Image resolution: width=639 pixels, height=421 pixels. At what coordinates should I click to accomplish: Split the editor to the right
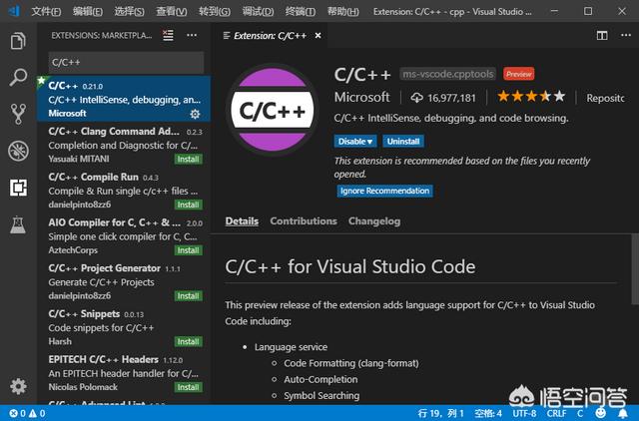click(x=602, y=36)
